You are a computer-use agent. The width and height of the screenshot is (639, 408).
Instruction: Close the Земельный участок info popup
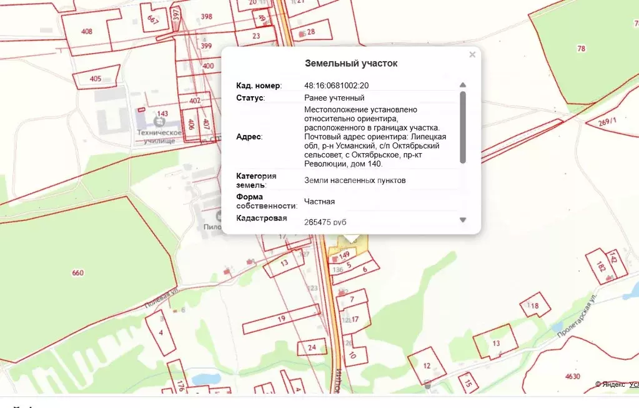coord(472,55)
